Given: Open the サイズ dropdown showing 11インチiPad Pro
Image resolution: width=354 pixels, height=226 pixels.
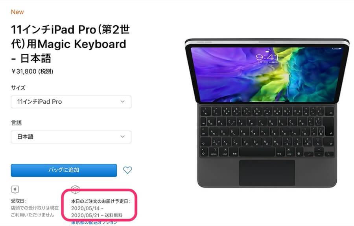Looking at the screenshot, I should [x=71, y=102].
